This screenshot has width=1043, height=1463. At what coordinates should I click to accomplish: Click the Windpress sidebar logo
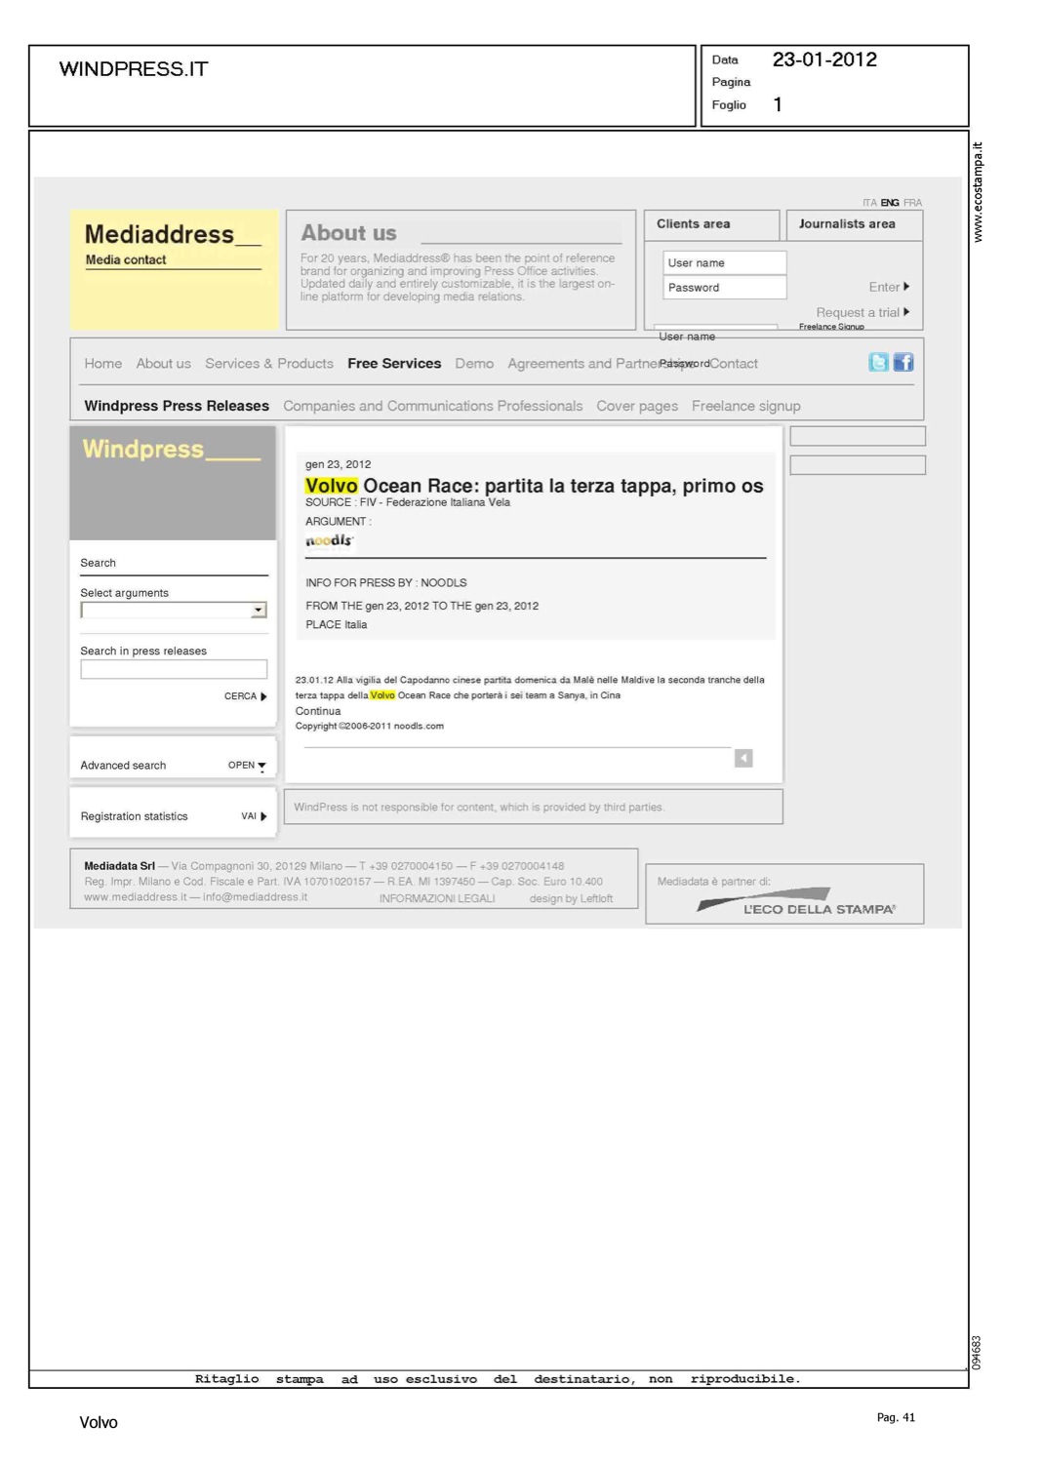tap(172, 450)
